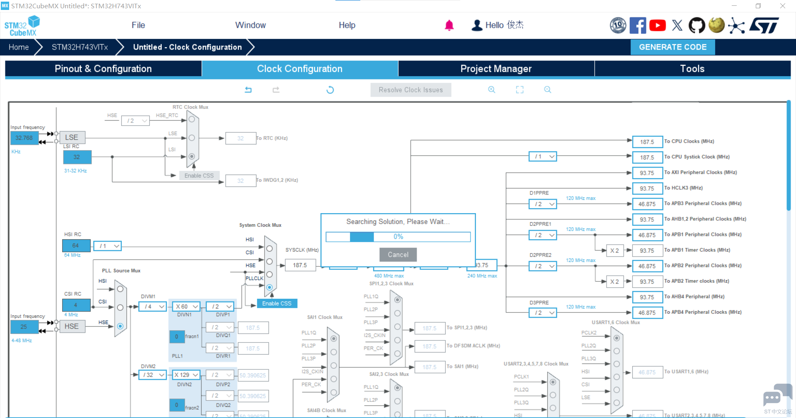Click the ST community network icon

(736, 26)
